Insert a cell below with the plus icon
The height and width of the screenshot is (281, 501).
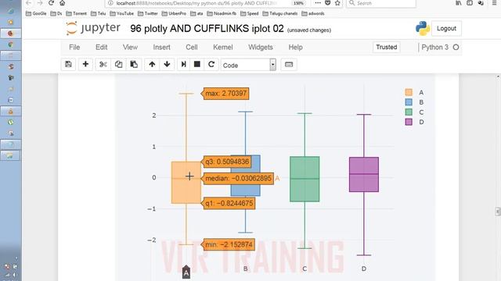[85, 64]
